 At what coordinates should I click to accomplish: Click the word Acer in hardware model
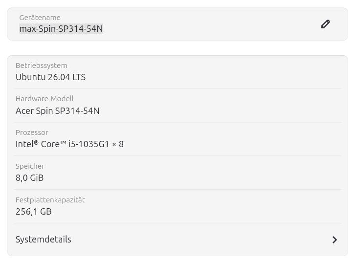pos(24,111)
